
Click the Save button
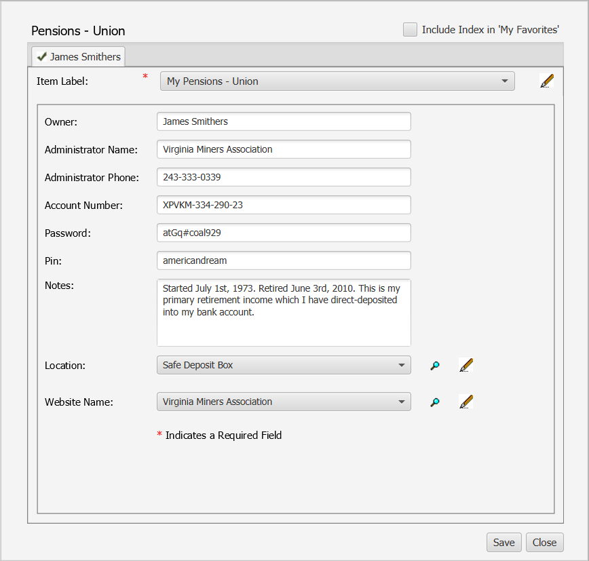click(503, 542)
